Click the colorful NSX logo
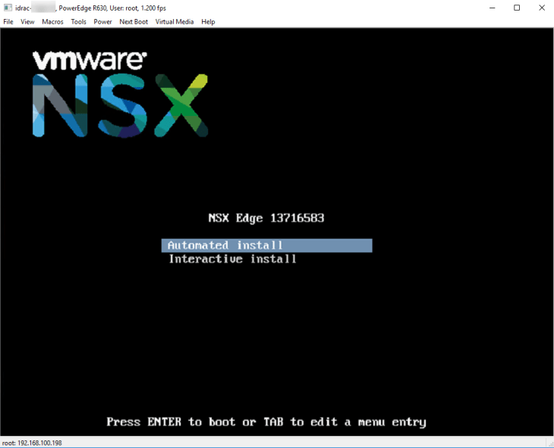The image size is (554, 448). (x=120, y=106)
